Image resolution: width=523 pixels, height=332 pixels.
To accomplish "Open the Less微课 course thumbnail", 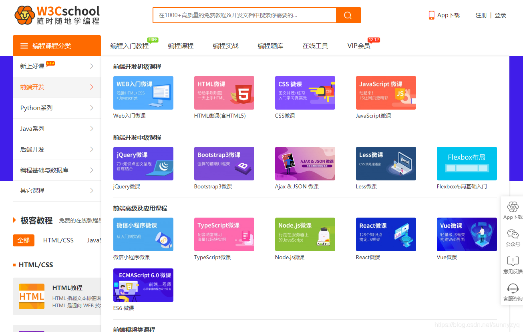I will 386,164.
